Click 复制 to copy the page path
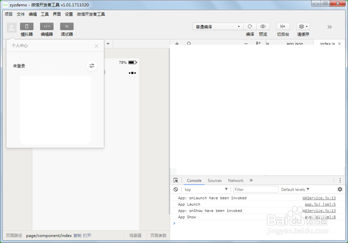348x243 pixels. tap(78, 235)
